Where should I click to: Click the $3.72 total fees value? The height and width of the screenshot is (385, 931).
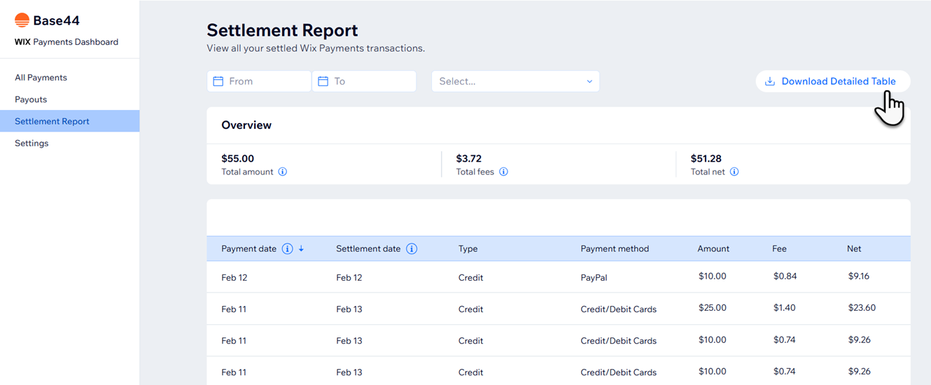coord(469,159)
